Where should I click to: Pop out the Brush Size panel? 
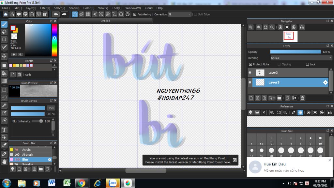[327, 131]
